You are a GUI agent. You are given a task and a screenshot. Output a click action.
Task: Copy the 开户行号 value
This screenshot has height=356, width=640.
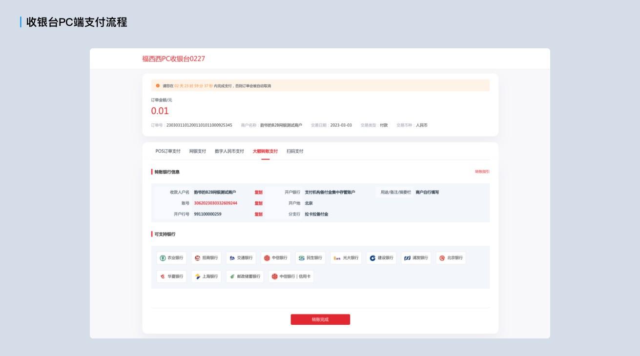pos(258,214)
